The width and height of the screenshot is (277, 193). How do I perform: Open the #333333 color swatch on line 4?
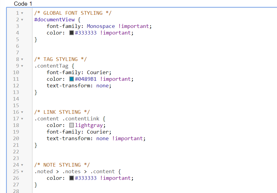[x=71, y=32]
